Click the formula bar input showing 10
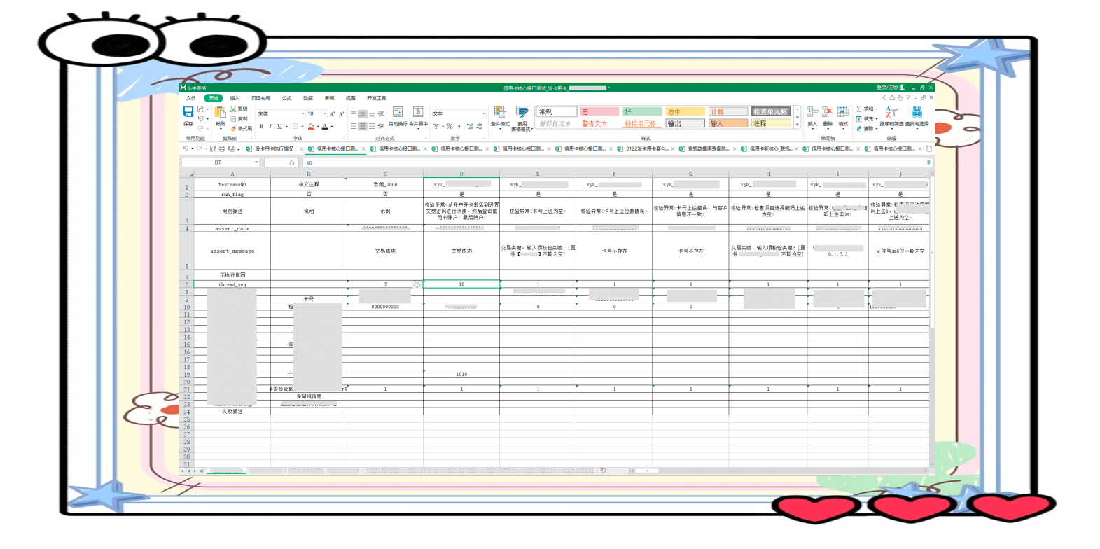1100x549 pixels. [x=616, y=162]
